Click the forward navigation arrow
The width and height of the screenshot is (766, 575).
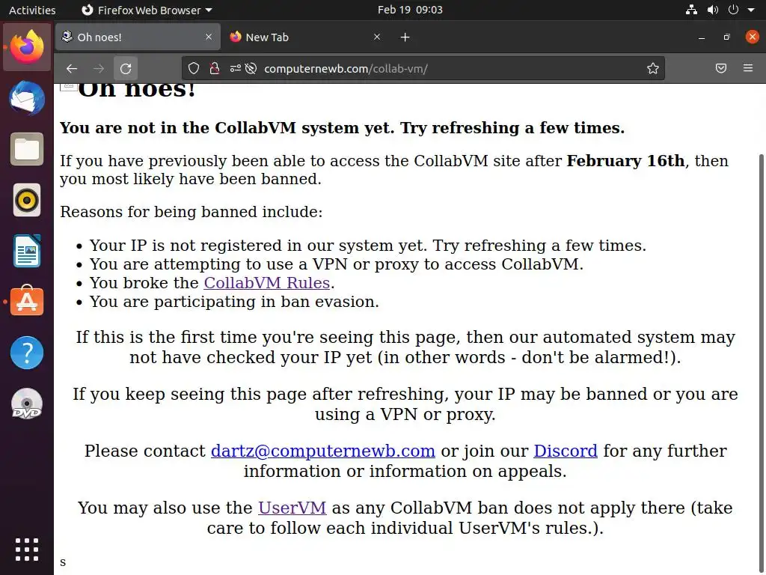click(x=99, y=68)
